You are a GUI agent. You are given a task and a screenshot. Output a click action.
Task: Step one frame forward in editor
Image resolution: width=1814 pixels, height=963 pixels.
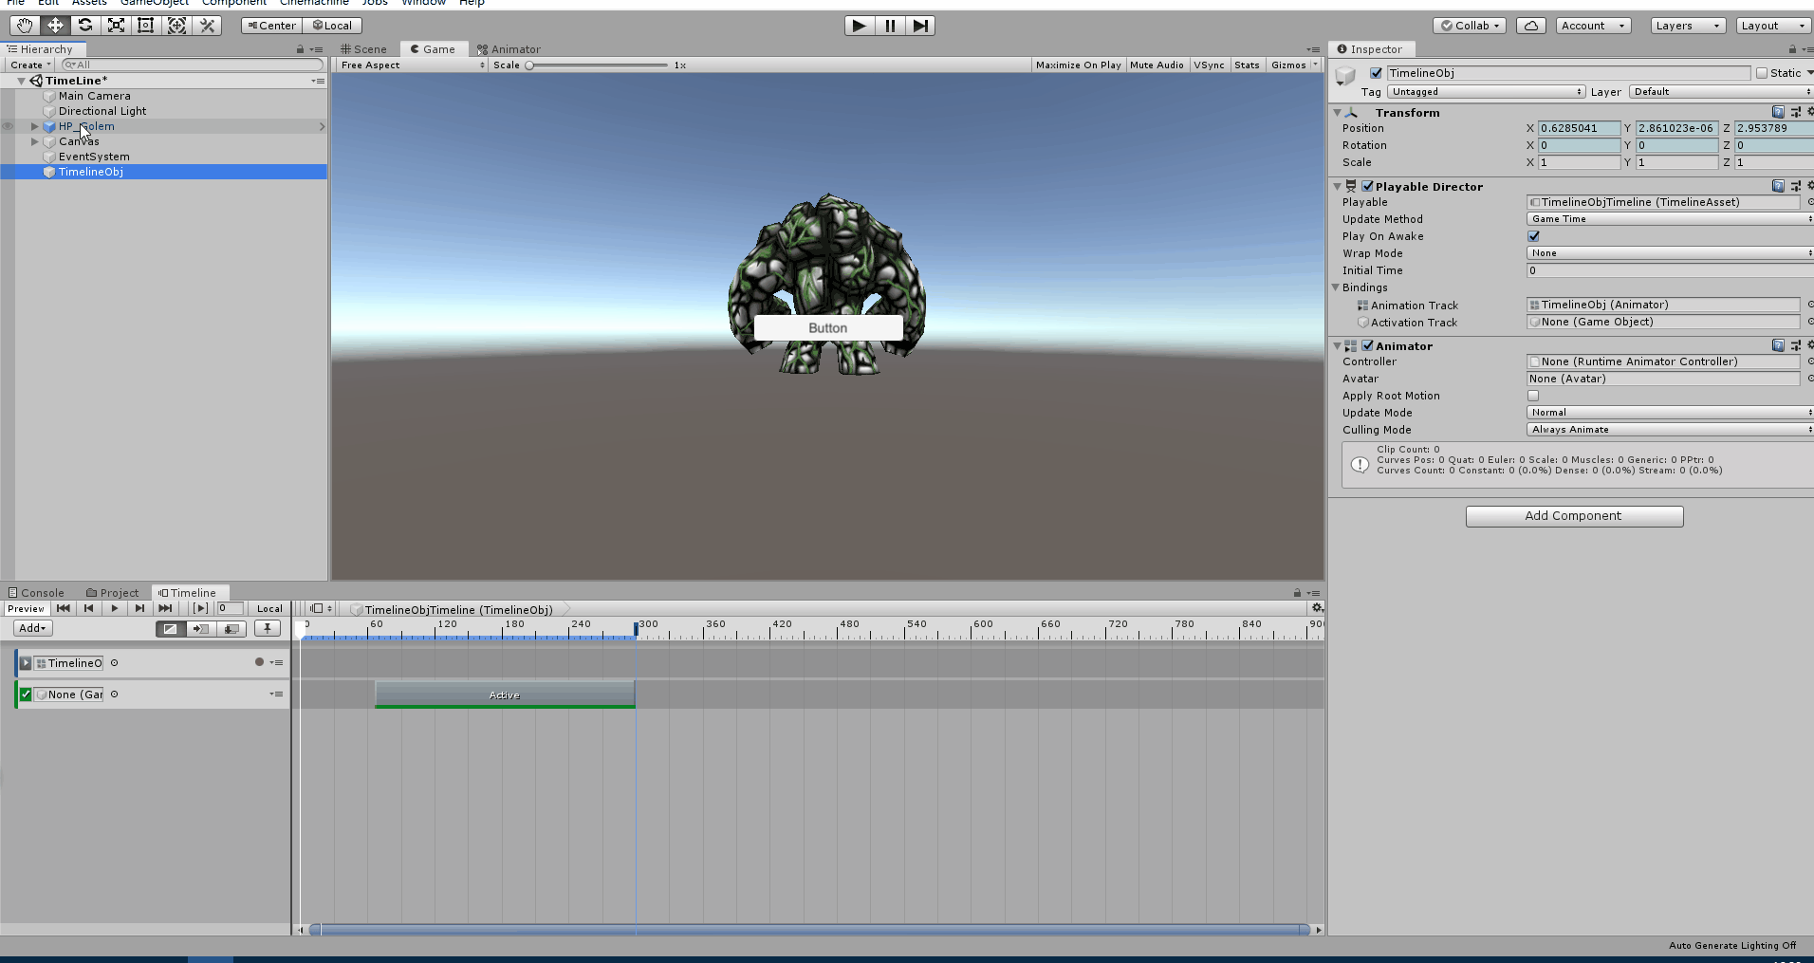click(x=920, y=26)
